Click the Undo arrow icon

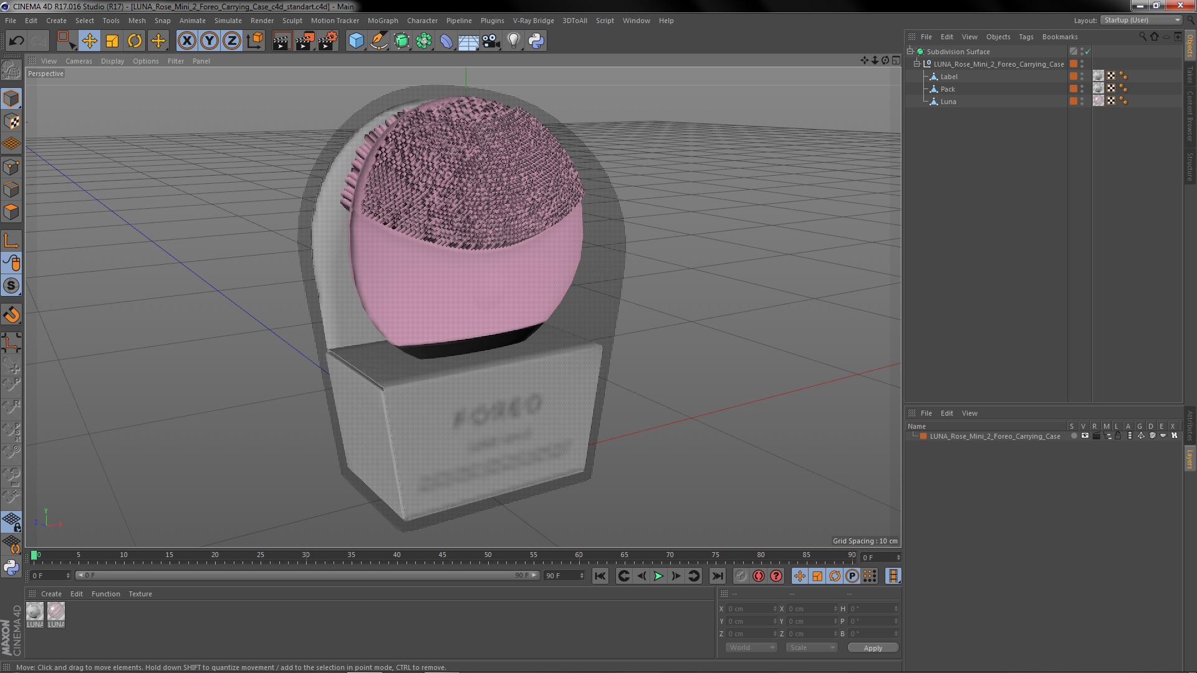[x=16, y=41]
